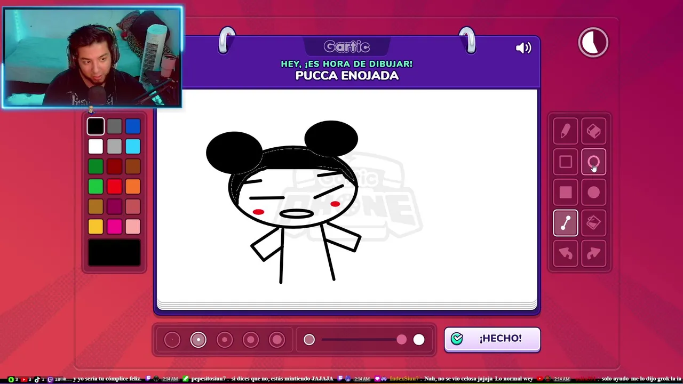Screen dimensions: 683x384
Task: Pick the dark blue color swatch
Action: tap(133, 126)
